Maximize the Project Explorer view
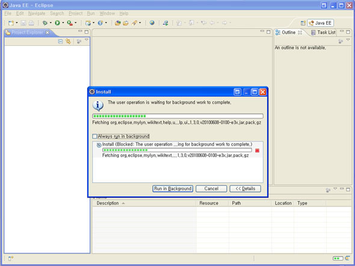Image resolution: width=355 pixels, height=266 pixels. pos(87,32)
